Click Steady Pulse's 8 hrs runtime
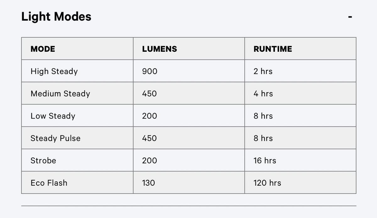The height and width of the screenshot is (218, 377). click(263, 138)
